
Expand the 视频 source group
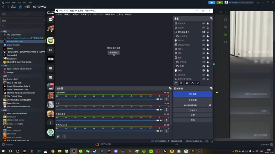click(x=175, y=66)
